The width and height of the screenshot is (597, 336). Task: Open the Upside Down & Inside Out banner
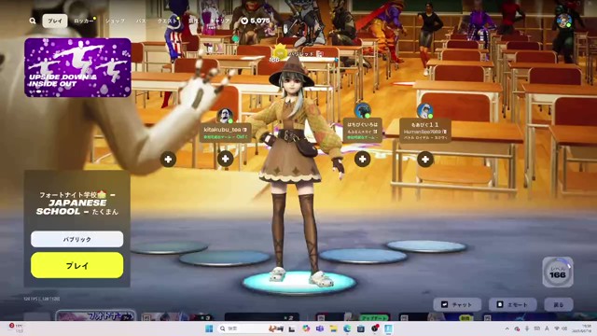[x=77, y=67]
